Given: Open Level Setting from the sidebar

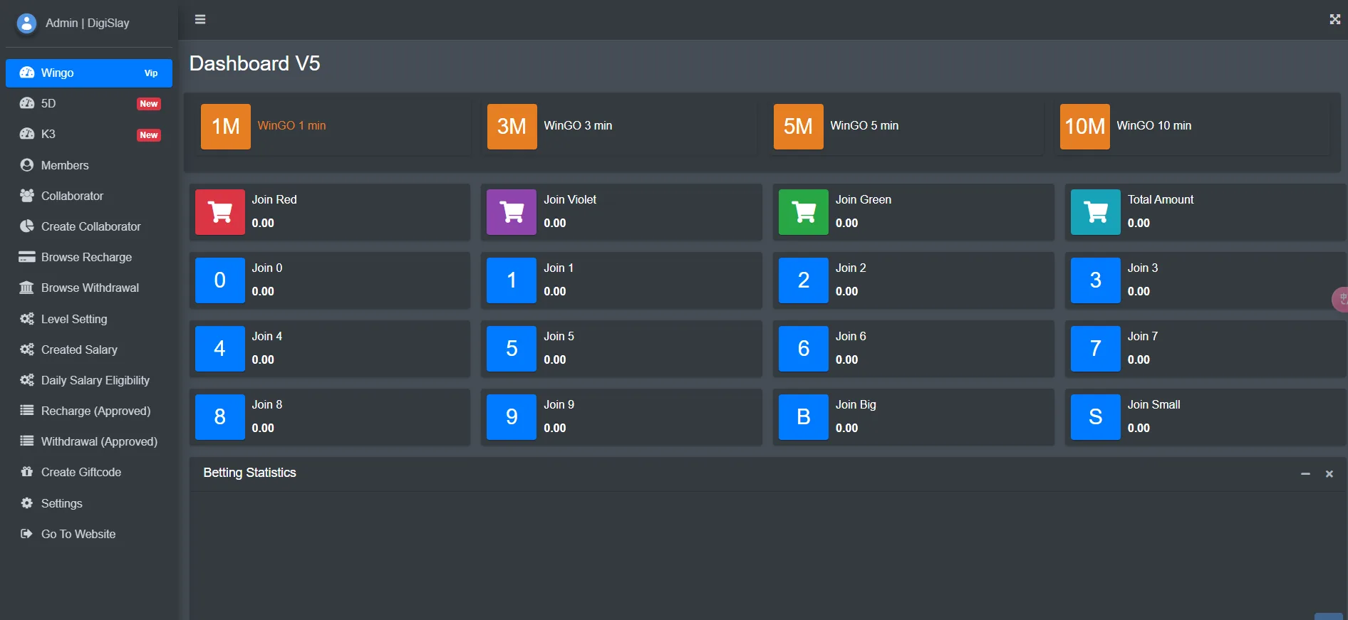Looking at the screenshot, I should tap(74, 319).
